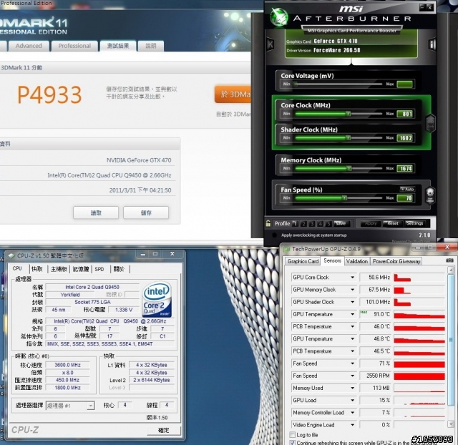Image resolution: width=458 pixels, height=445 pixels.
Task: Open CPU-Z 主機板 tab
Action: [59, 269]
